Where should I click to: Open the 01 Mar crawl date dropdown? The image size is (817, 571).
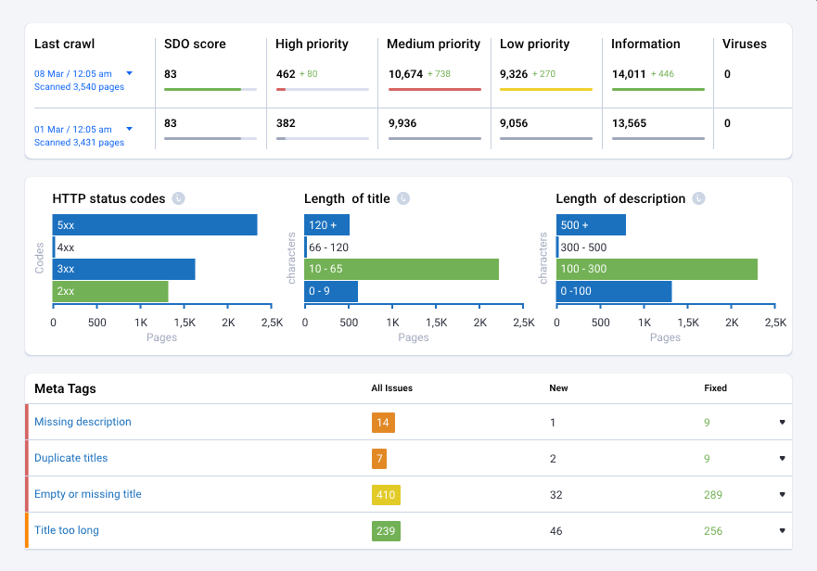click(129, 129)
